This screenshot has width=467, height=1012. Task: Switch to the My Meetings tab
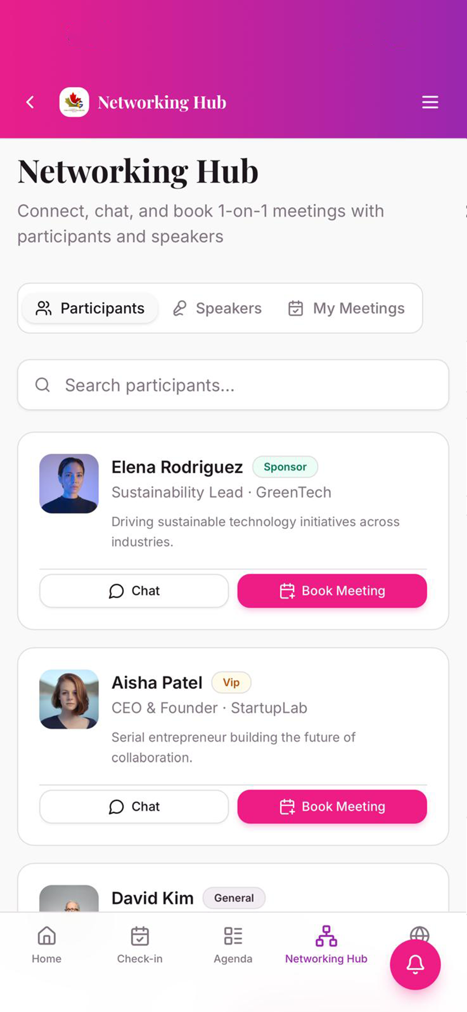(x=346, y=309)
